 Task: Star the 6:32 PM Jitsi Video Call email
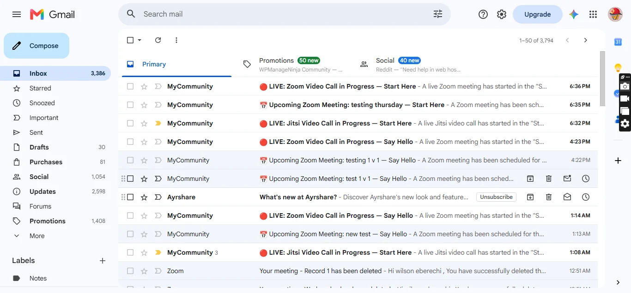[x=144, y=123]
